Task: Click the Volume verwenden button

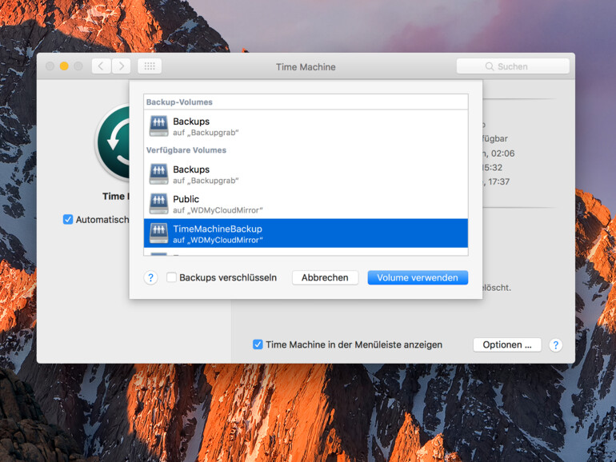Action: pyautogui.click(x=418, y=277)
